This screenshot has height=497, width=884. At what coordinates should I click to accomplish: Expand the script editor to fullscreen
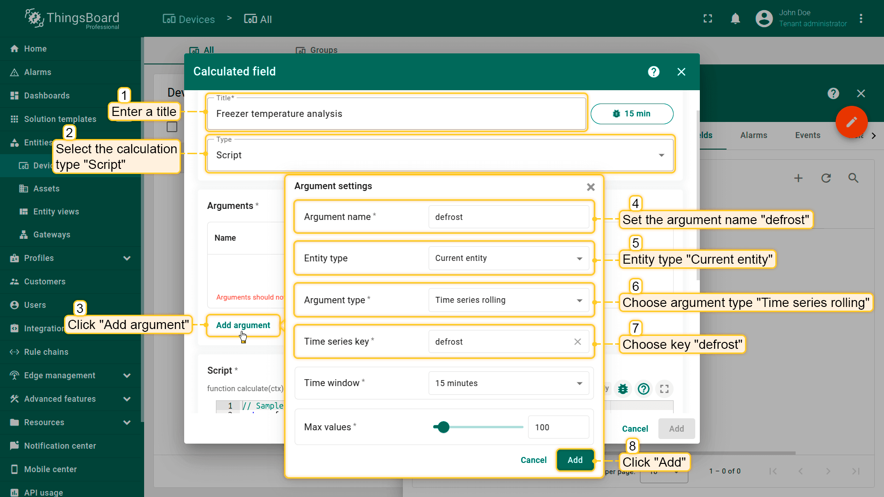(664, 389)
